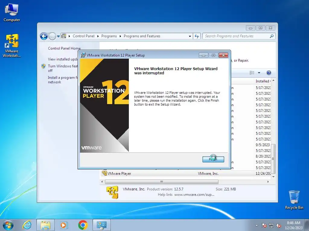
Task: Click the horizontal scrollbar left arrow
Action: point(102,182)
